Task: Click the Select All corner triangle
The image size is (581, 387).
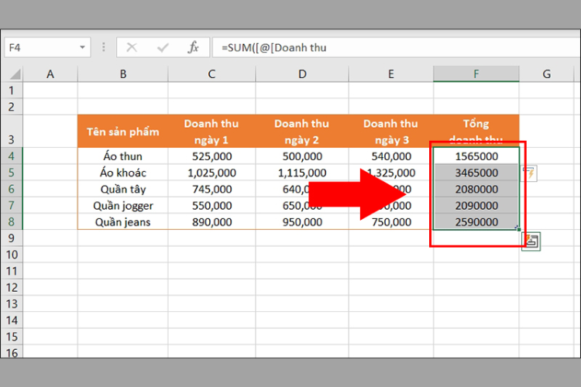Action: click(14, 74)
